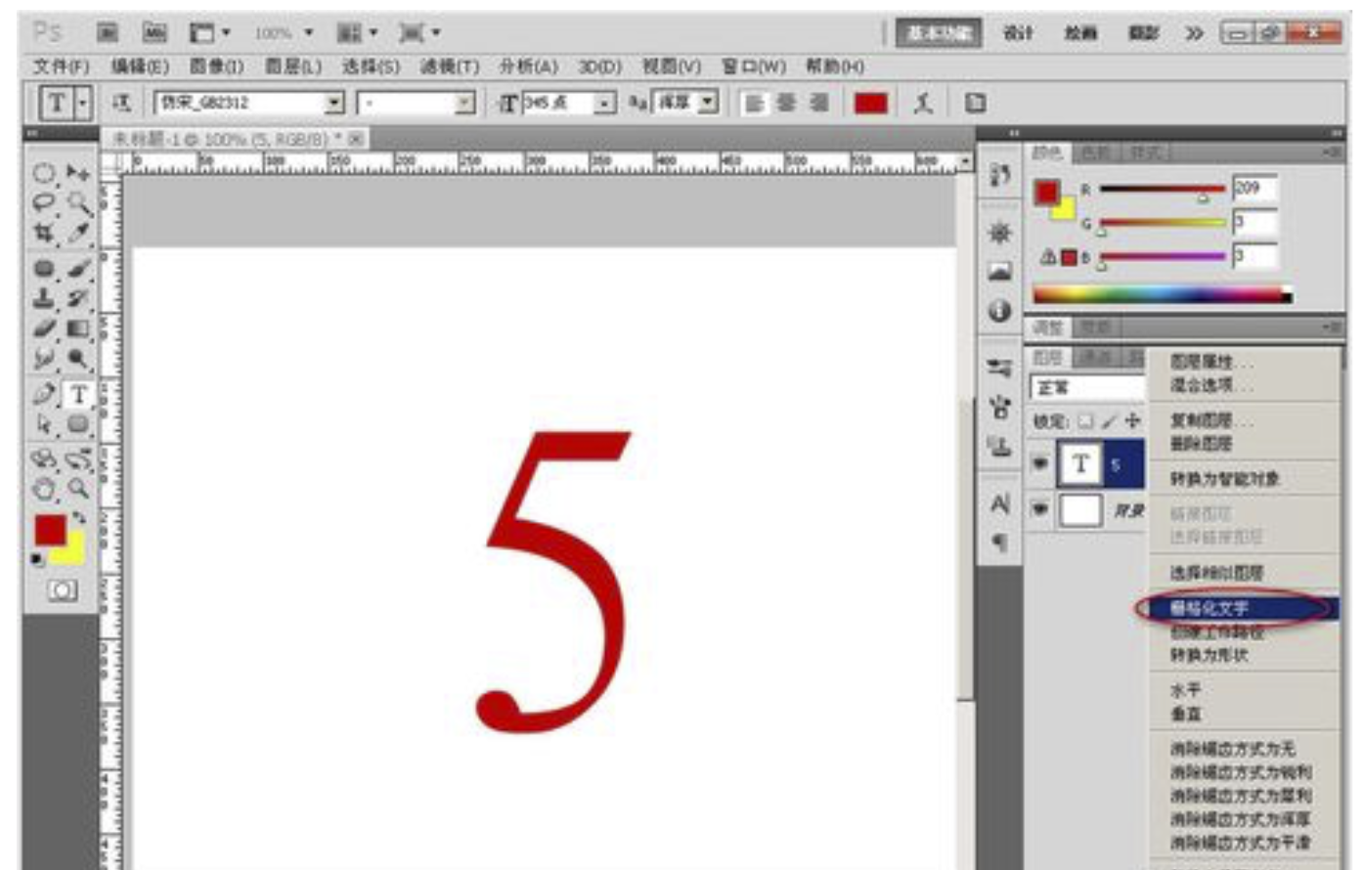The width and height of the screenshot is (1363, 870).
Task: Toggle Quick Mask mode
Action: (x=62, y=590)
